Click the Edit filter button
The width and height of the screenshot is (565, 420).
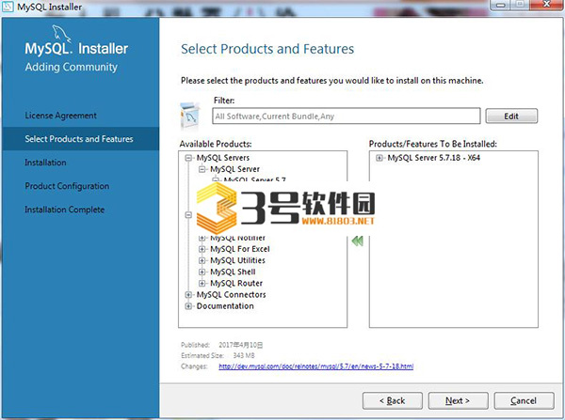click(511, 117)
